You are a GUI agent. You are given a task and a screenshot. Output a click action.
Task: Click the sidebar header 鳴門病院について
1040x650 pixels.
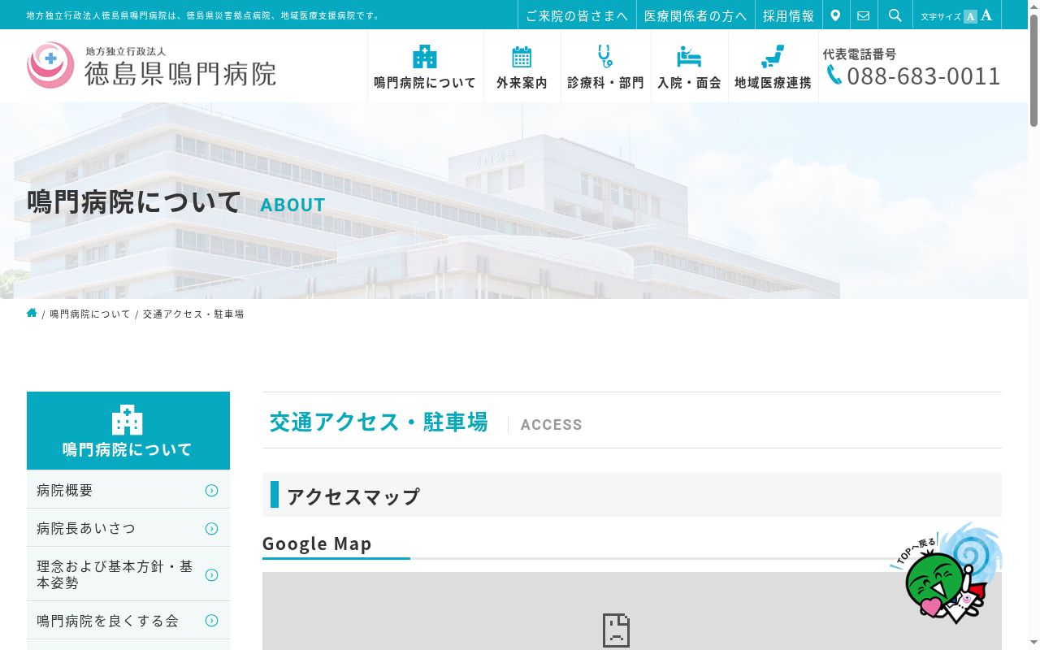[128, 449]
